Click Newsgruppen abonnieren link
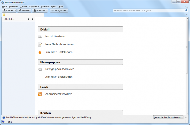This screenshot has width=190, height=125. pyautogui.click(x=60, y=69)
